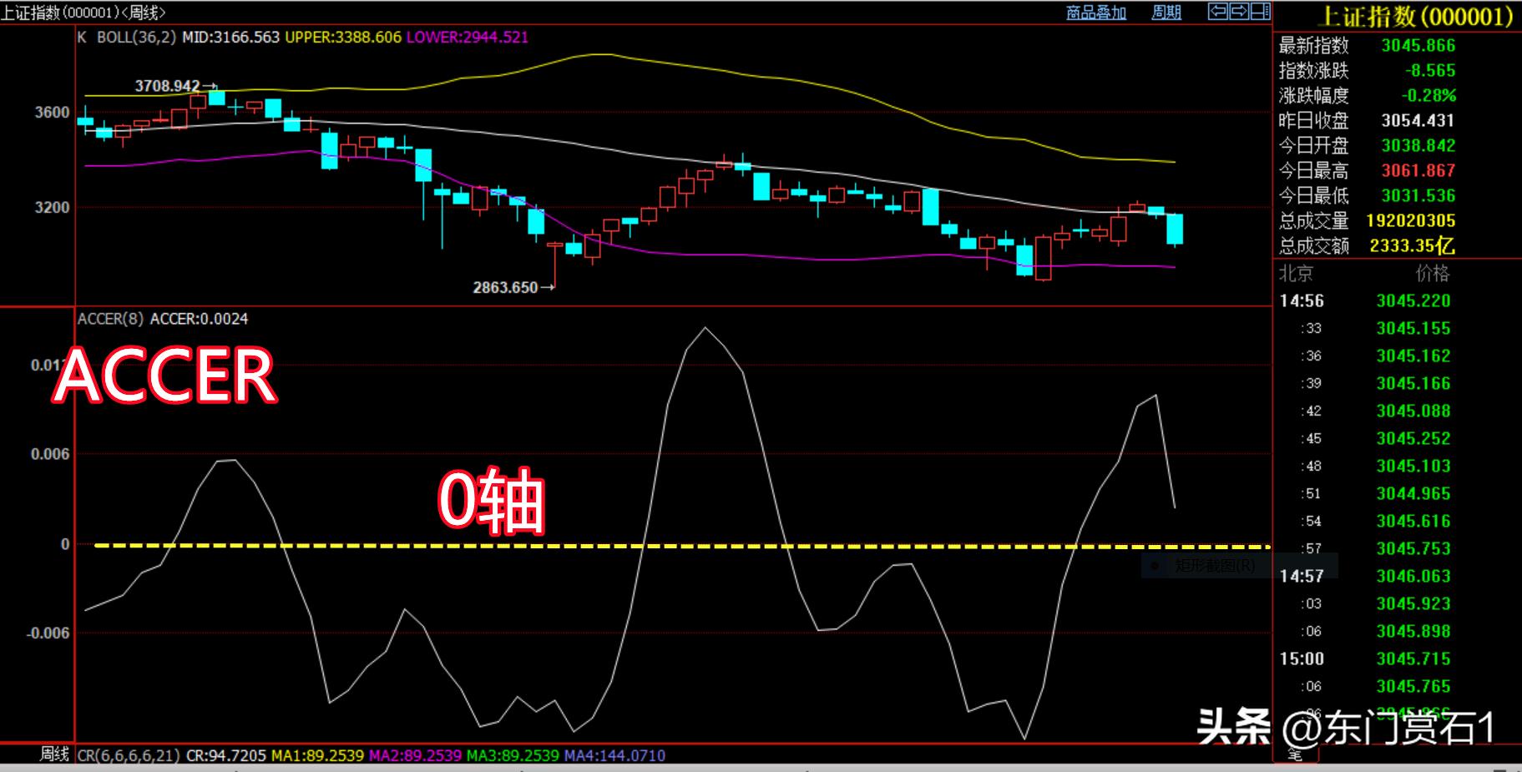Open the 周期 period link
Viewport: 1522px width, 772px height.
click(1166, 13)
